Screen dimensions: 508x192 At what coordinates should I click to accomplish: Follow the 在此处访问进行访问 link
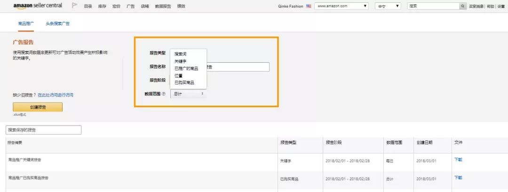coord(56,95)
